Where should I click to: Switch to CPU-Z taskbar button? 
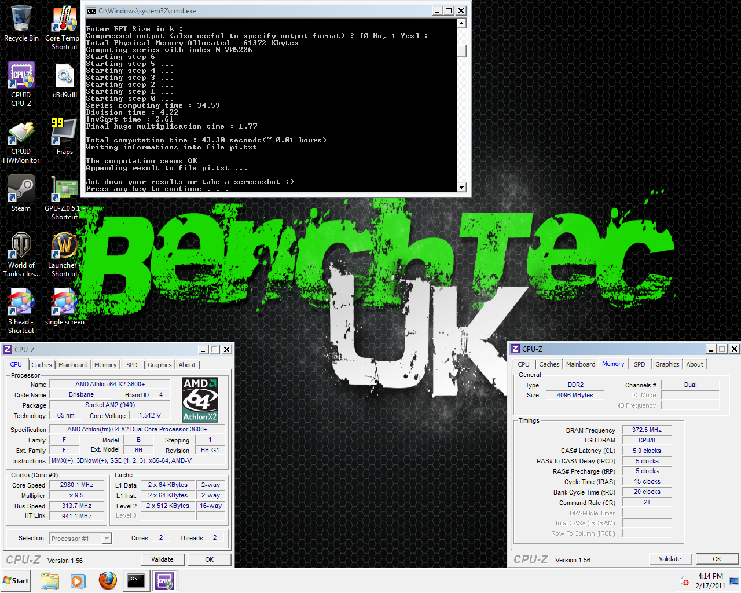pos(165,581)
